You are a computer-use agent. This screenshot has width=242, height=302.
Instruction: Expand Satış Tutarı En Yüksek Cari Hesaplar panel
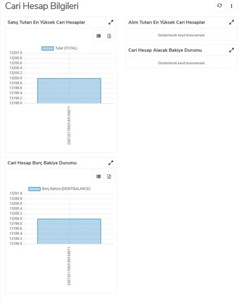click(111, 22)
